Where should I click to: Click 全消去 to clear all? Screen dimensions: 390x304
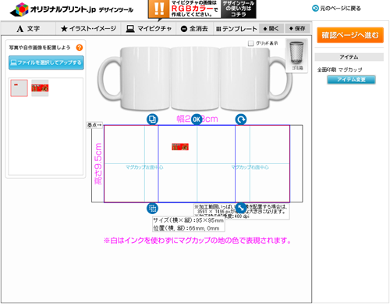pyautogui.click(x=194, y=28)
